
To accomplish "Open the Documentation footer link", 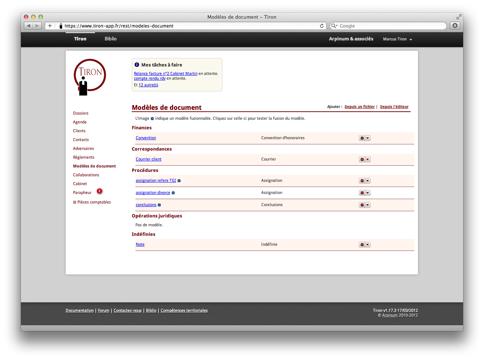I will pyautogui.click(x=80, y=311).
